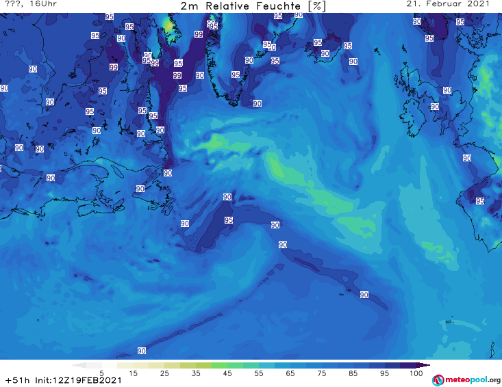Click the '45' value on the color scale
Viewport: 502px width, 387px height.
tap(227, 373)
